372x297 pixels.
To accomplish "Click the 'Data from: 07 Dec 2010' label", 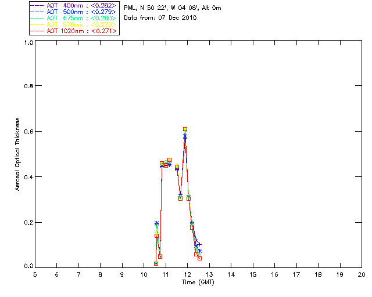I will pos(160,17).
